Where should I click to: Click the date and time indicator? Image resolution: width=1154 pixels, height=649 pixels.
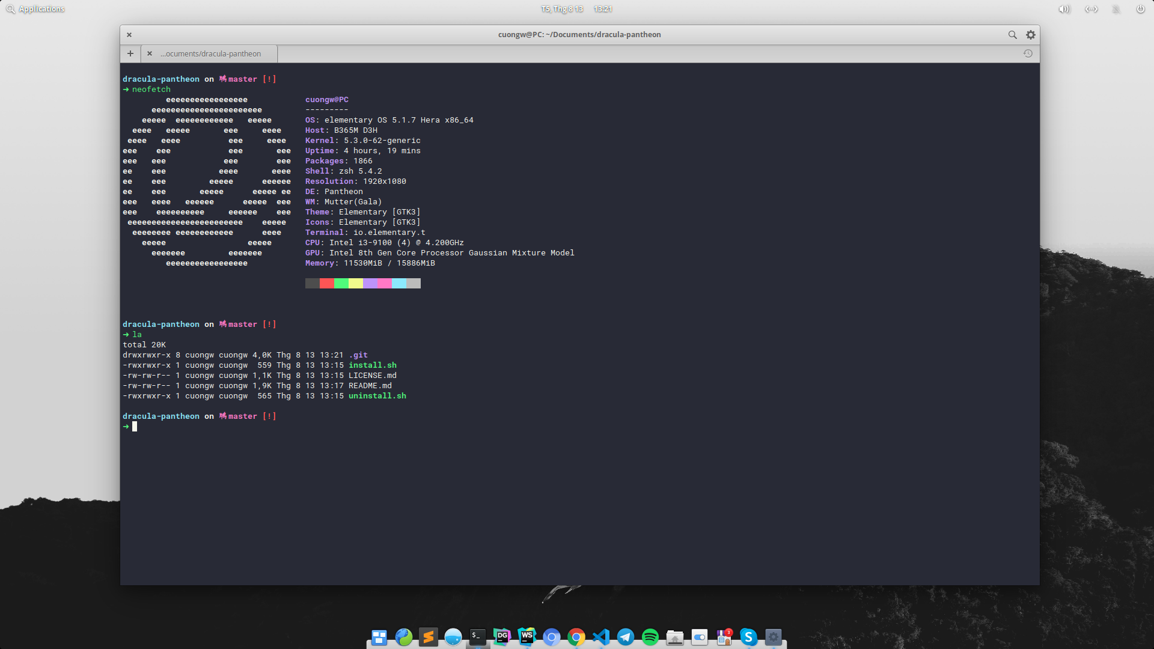point(576,9)
